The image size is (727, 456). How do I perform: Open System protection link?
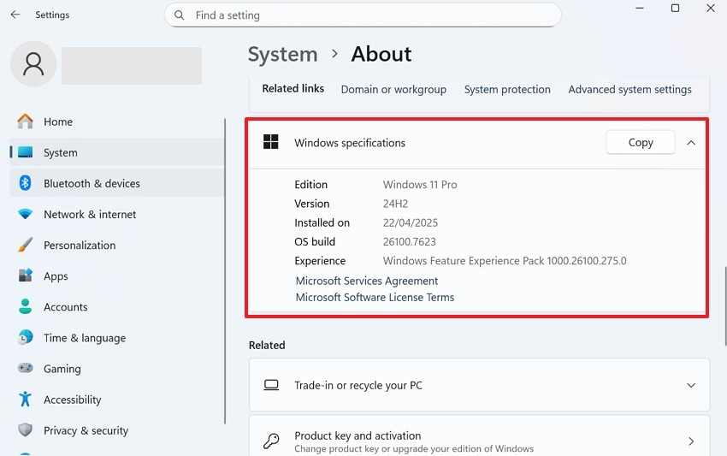click(507, 89)
